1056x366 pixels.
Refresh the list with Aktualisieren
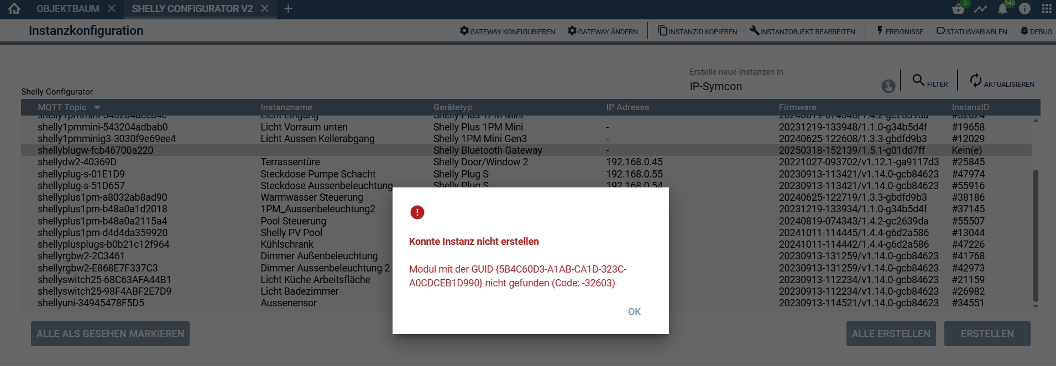tap(1002, 81)
